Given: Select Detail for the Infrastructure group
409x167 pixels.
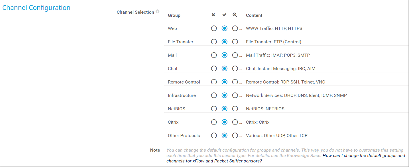Looking at the screenshot, I should pyautogui.click(x=235, y=95).
